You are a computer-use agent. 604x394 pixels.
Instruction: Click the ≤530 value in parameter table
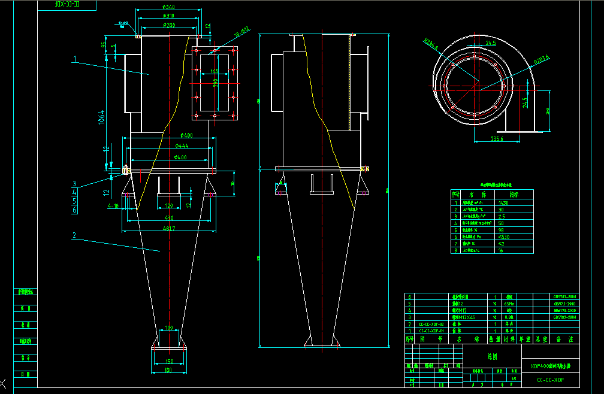(503, 237)
